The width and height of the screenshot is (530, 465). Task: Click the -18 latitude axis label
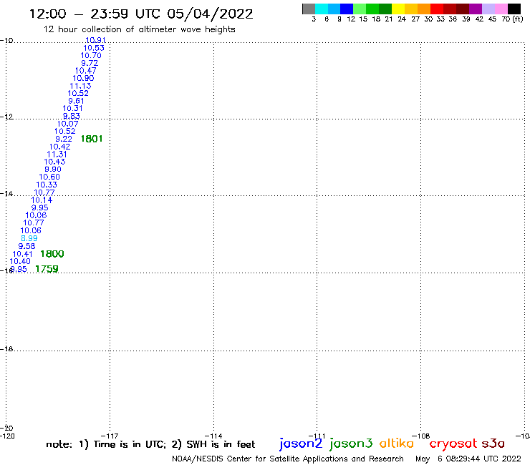click(6, 348)
